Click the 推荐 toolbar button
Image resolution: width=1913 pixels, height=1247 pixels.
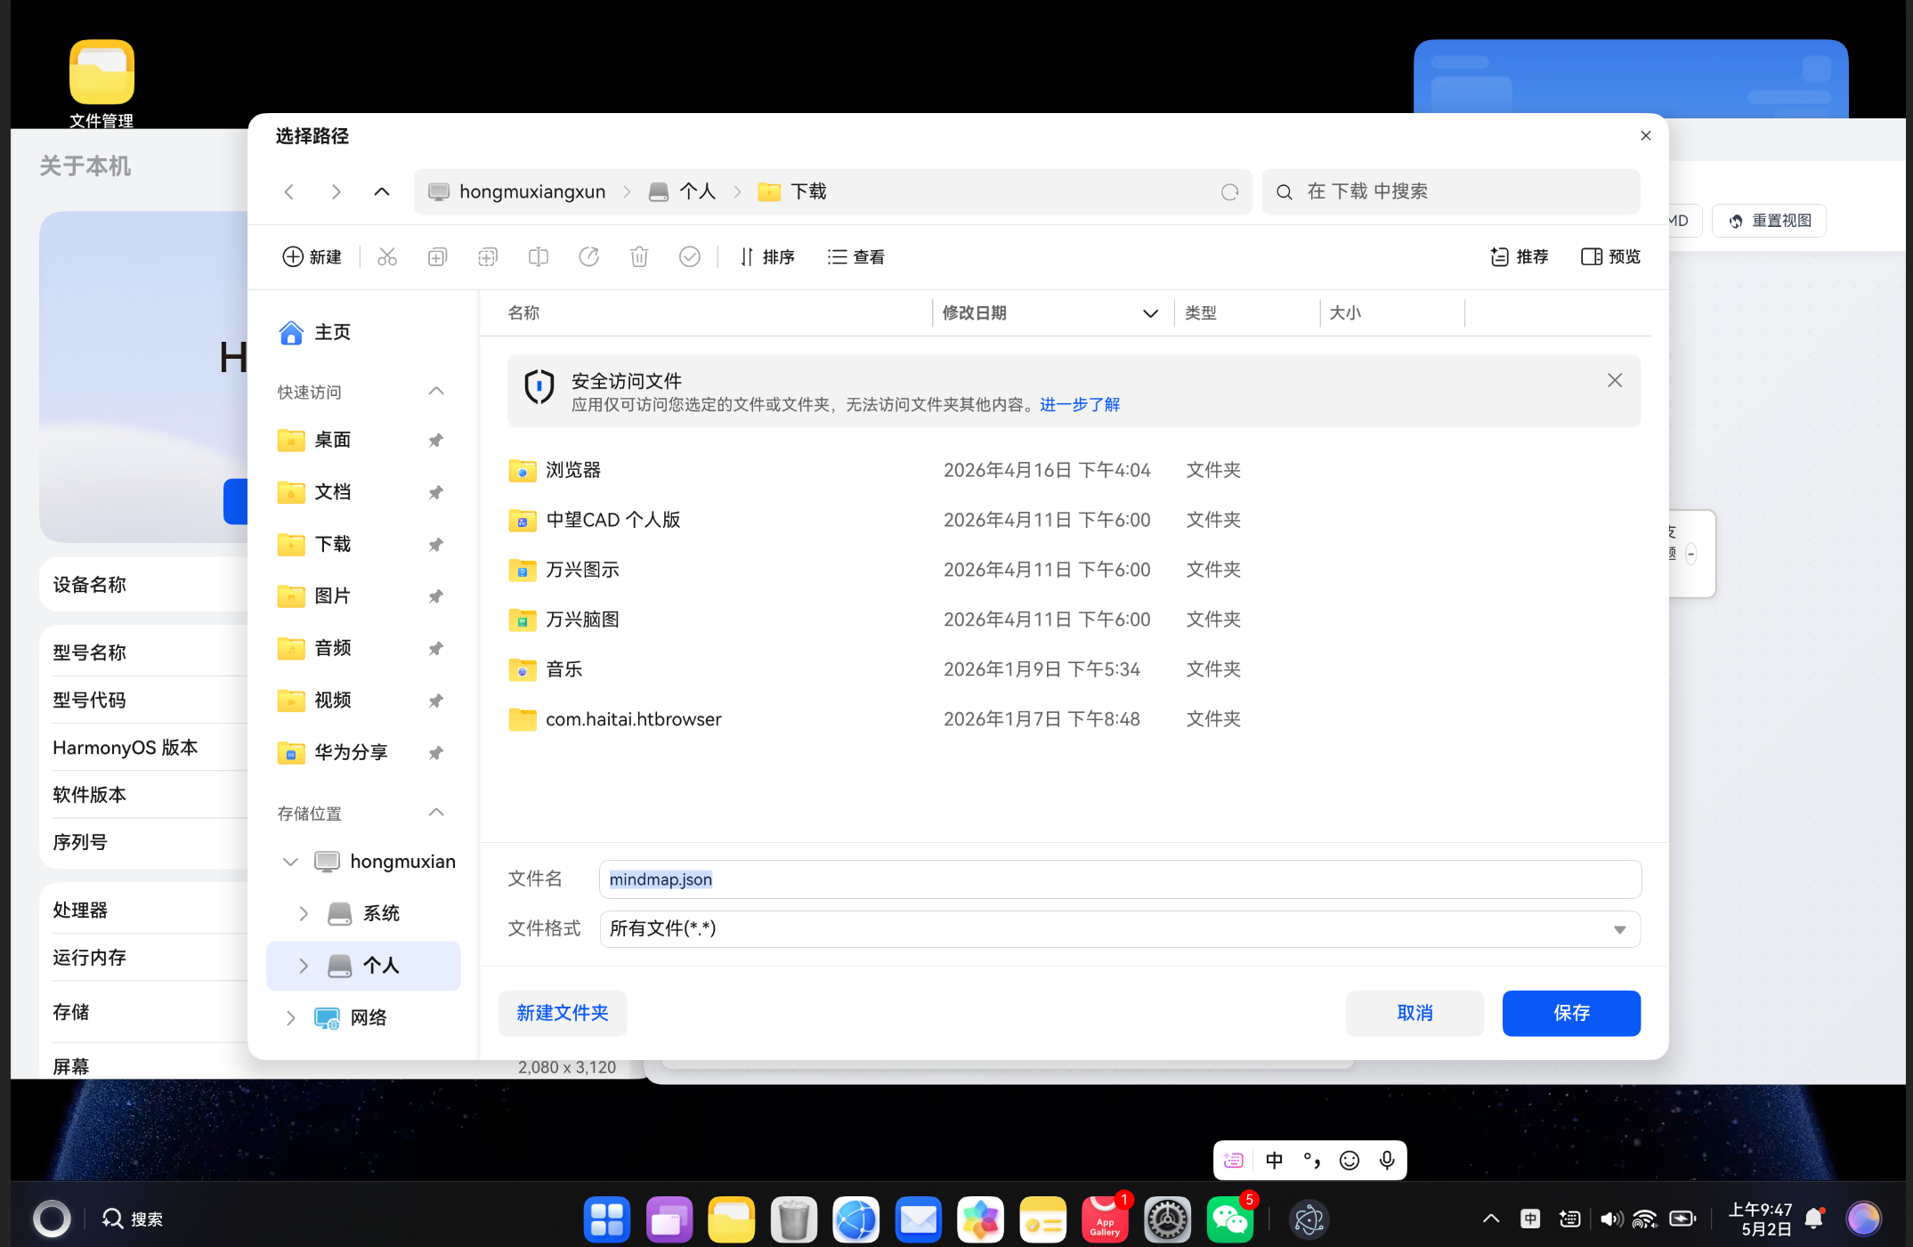1520,257
